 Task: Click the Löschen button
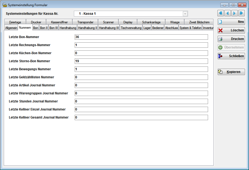click(x=231, y=30)
